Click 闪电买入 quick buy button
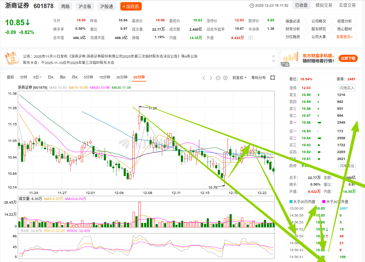This screenshot has width=365, height=262. pyautogui.click(x=347, y=88)
